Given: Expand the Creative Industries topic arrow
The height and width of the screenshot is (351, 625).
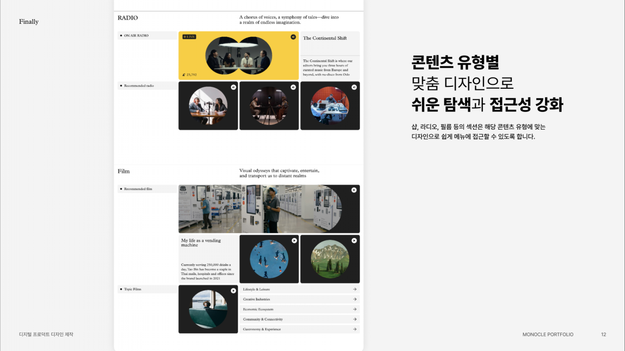Looking at the screenshot, I should click(x=354, y=299).
